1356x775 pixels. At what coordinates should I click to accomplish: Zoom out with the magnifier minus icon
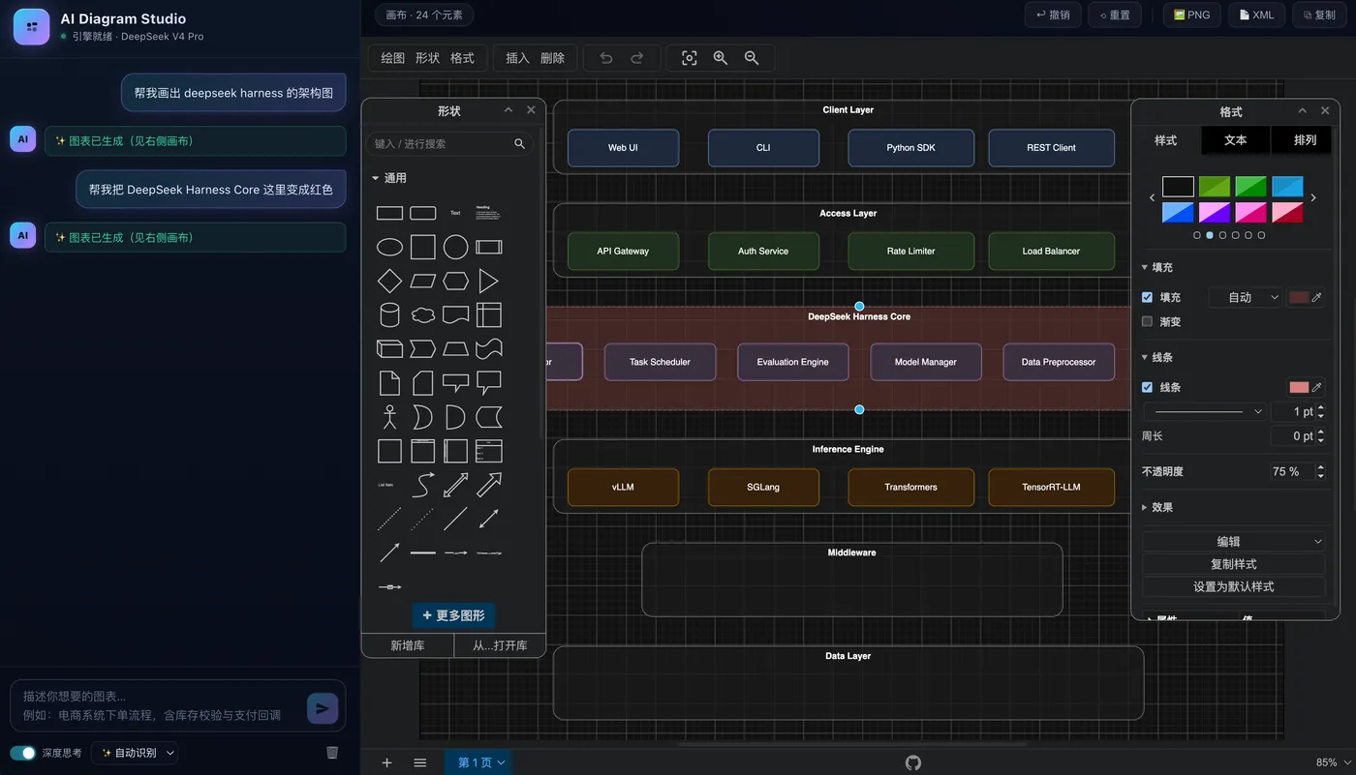pyautogui.click(x=752, y=58)
